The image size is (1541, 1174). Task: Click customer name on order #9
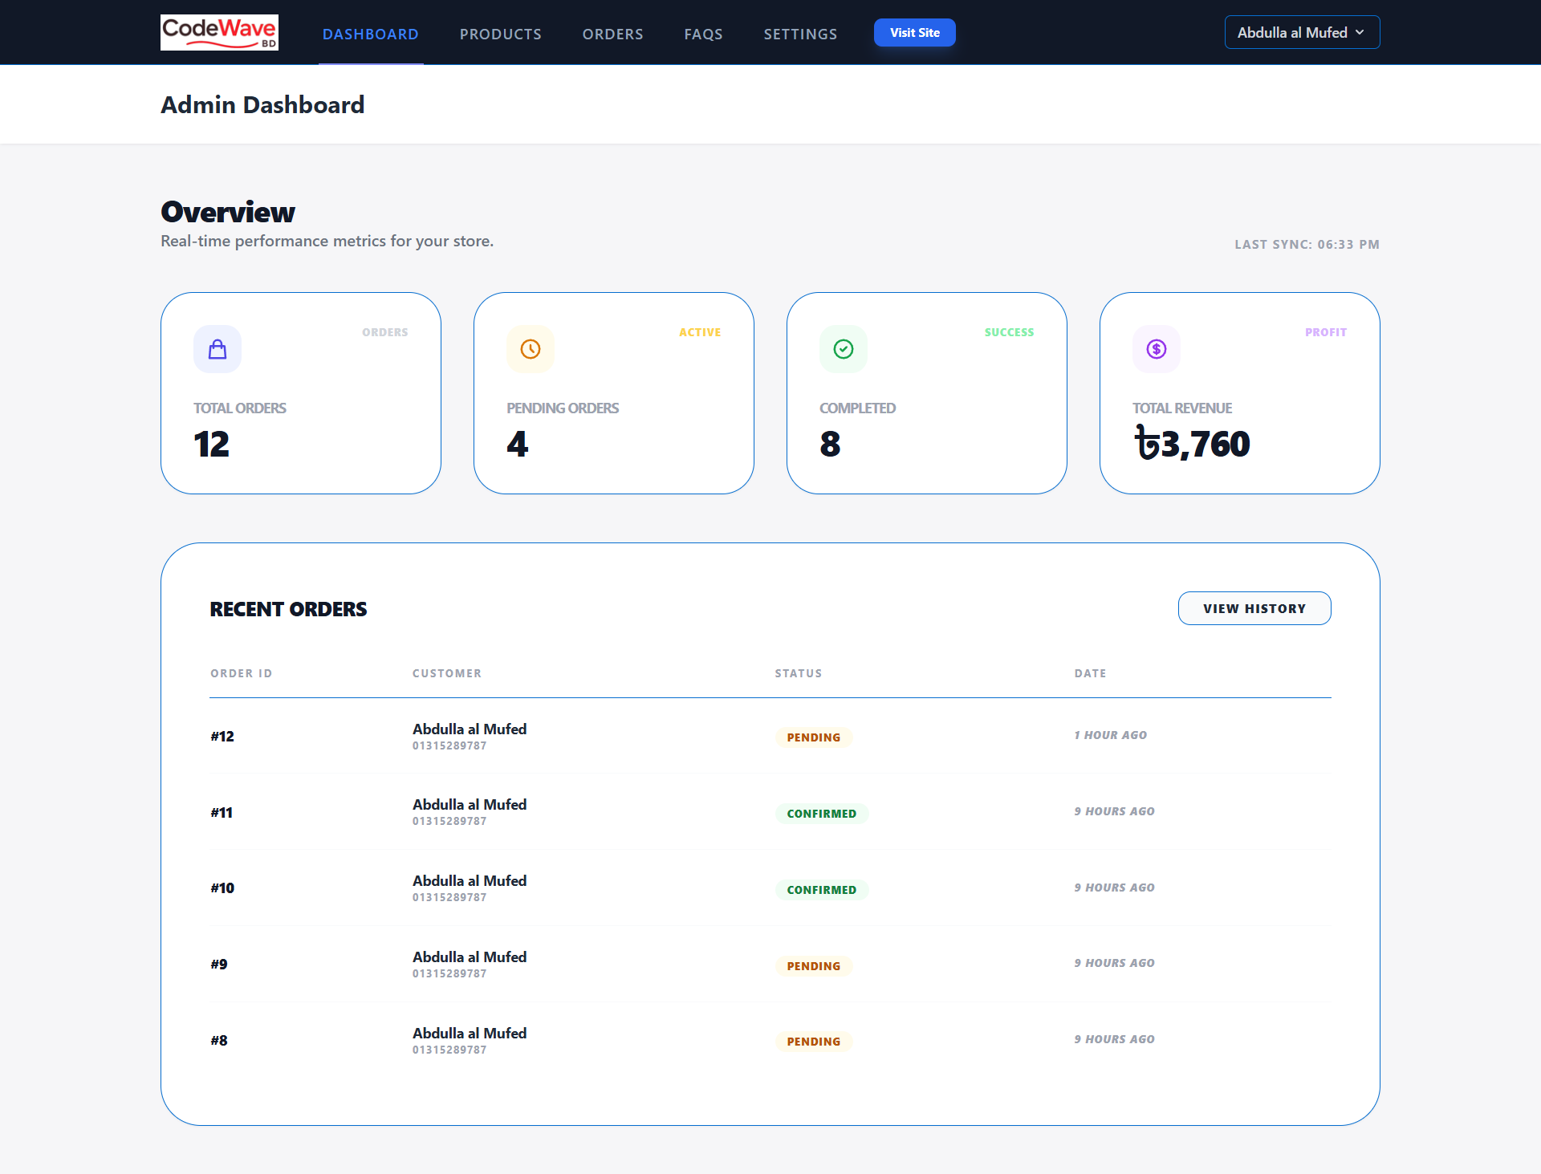(470, 957)
